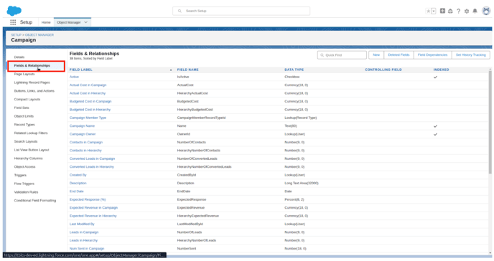Open Object Limits sidebar item

pyautogui.click(x=24, y=116)
